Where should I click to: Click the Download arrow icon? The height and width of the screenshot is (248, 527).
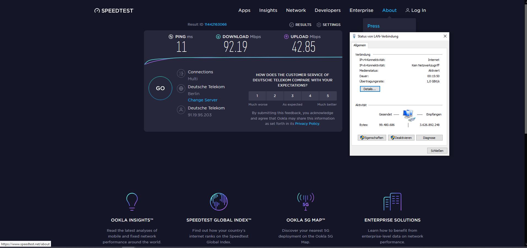point(218,37)
